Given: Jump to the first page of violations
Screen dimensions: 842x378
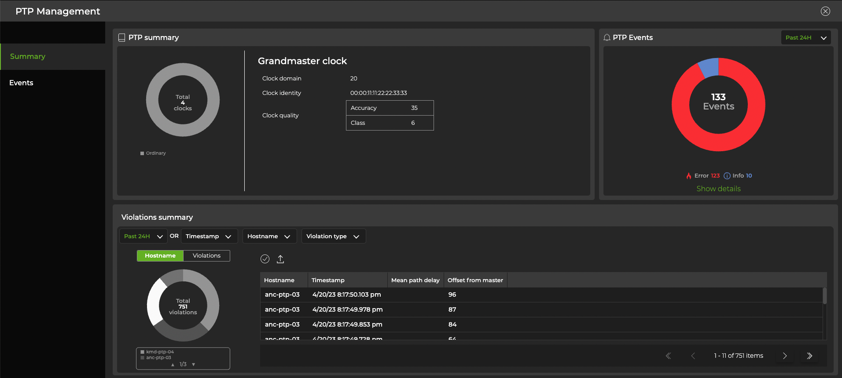Looking at the screenshot, I should [x=668, y=356].
